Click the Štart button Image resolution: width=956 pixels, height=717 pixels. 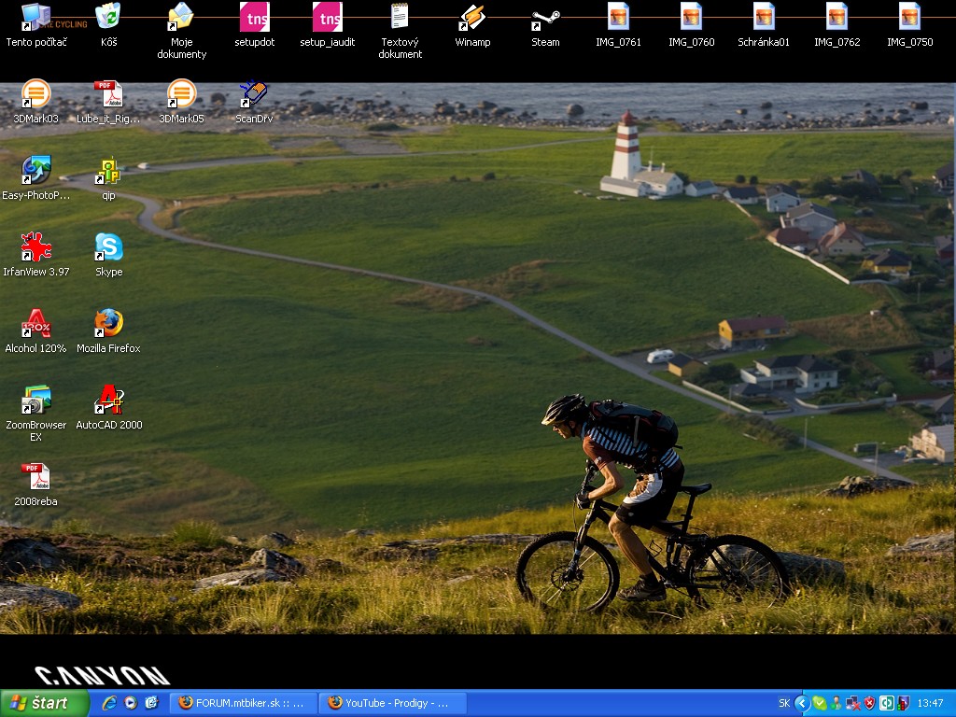44,703
